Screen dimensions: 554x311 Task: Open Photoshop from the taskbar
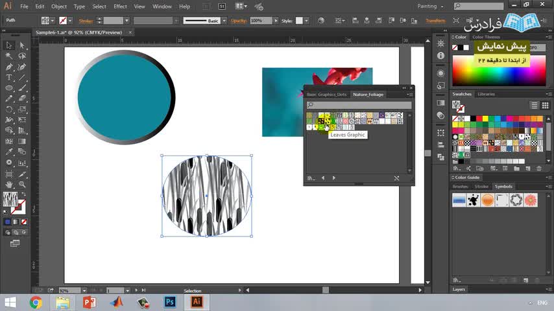click(170, 302)
